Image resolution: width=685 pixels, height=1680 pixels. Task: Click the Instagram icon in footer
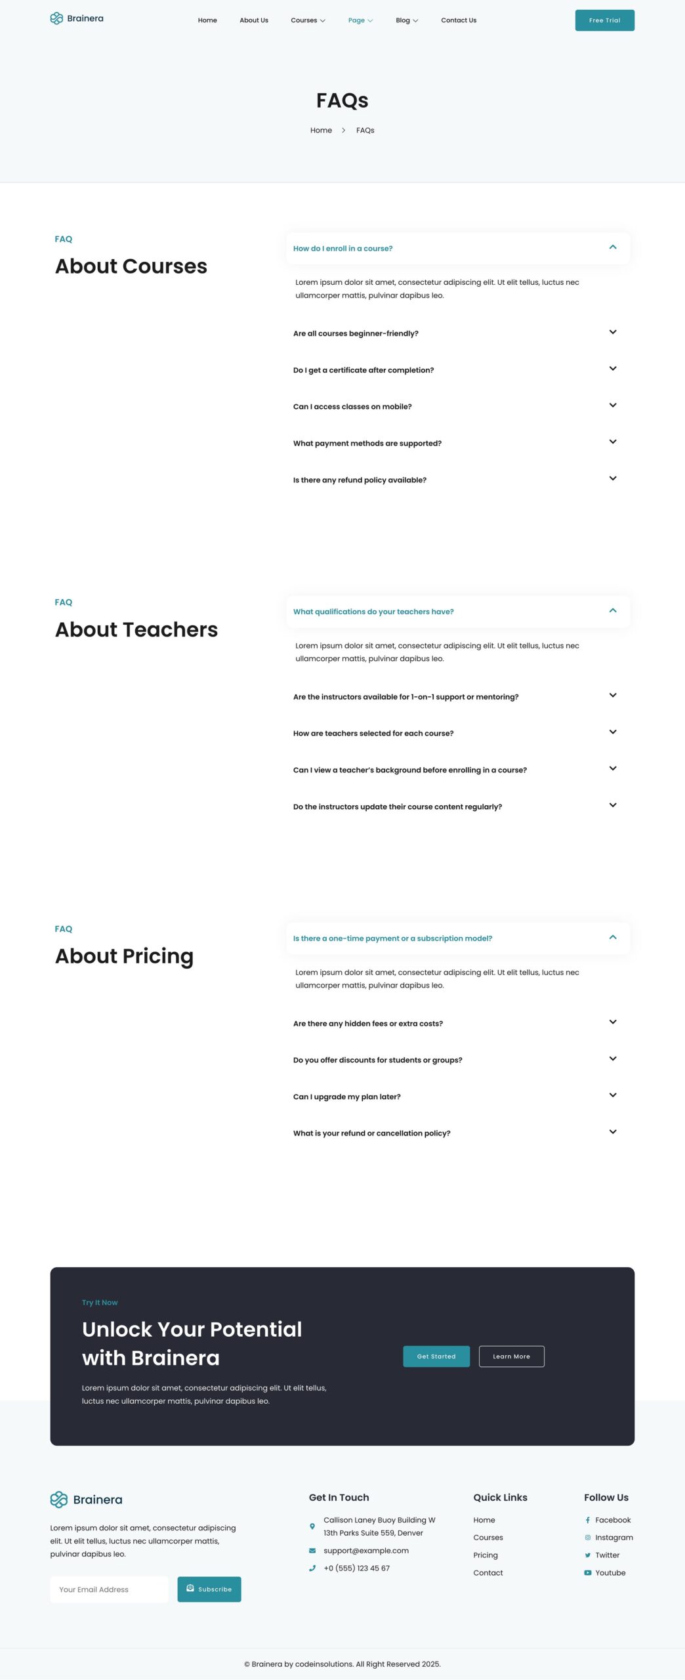[x=588, y=1538]
